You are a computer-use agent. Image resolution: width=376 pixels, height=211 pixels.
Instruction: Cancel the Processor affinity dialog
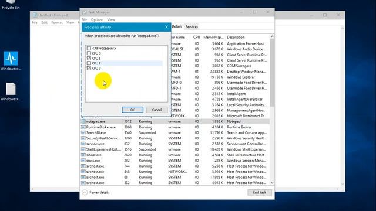(157, 110)
